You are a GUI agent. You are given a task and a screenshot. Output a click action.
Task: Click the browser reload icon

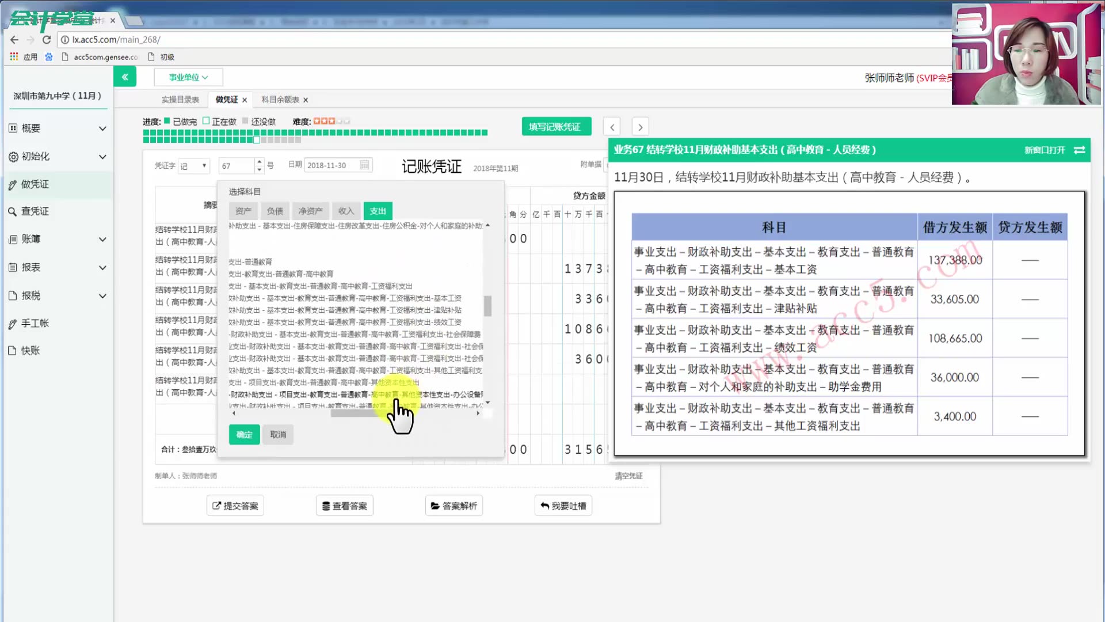(47, 40)
